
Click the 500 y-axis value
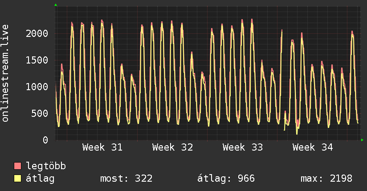(40, 113)
